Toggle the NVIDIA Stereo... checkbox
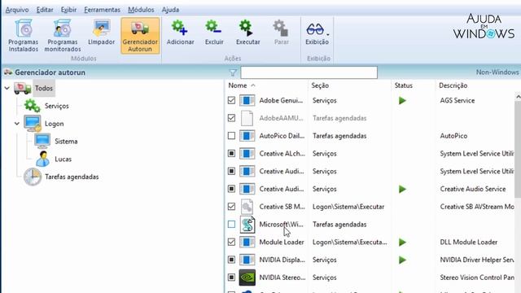This screenshot has width=521, height=293. pyautogui.click(x=231, y=278)
